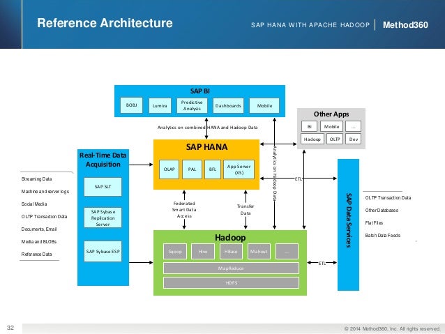Viewport: 445px width, 334px height.
Task: Click the Social Media list entry
Action: [x=34, y=204]
